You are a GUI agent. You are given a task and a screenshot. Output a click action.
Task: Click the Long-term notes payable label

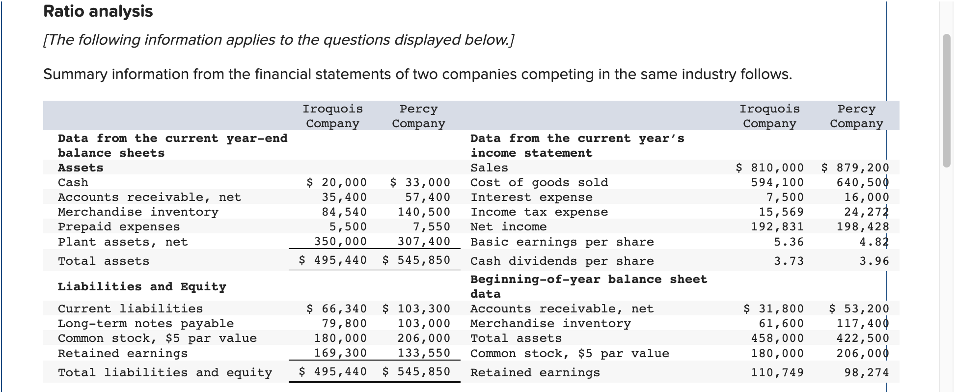(x=146, y=324)
